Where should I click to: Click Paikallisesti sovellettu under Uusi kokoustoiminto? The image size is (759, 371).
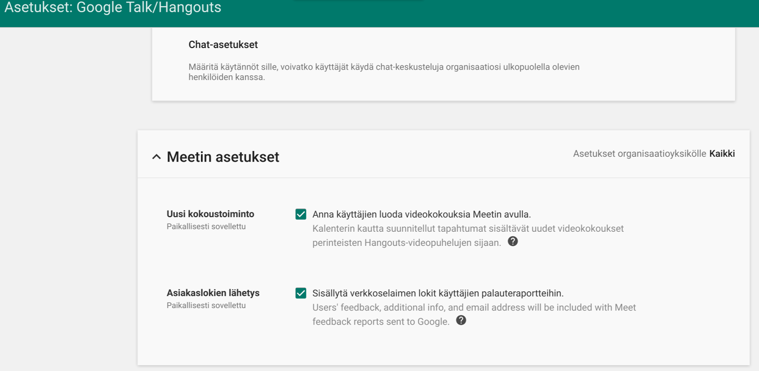tap(206, 226)
